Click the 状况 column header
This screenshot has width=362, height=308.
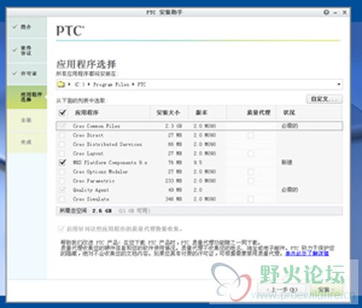289,112
